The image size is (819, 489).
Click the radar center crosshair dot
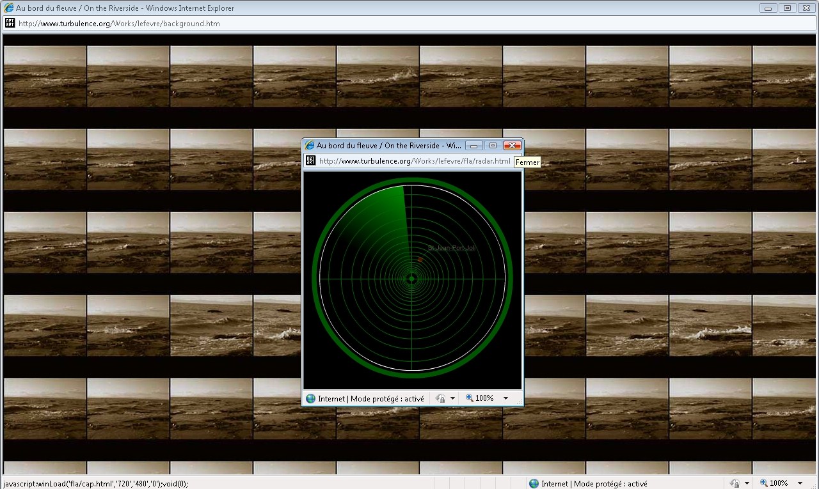click(x=411, y=278)
